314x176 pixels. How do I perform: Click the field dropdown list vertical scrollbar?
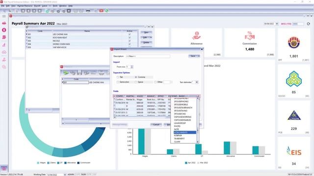coord(198,120)
